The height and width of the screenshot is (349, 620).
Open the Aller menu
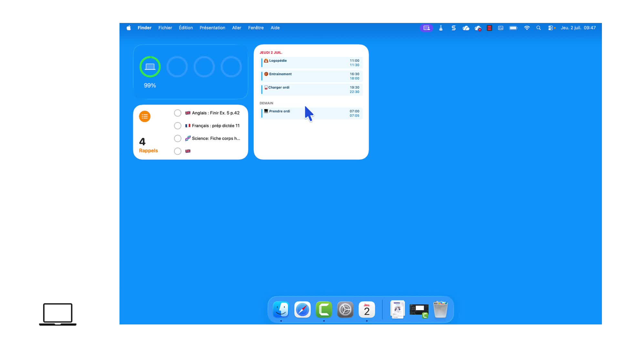(x=236, y=28)
